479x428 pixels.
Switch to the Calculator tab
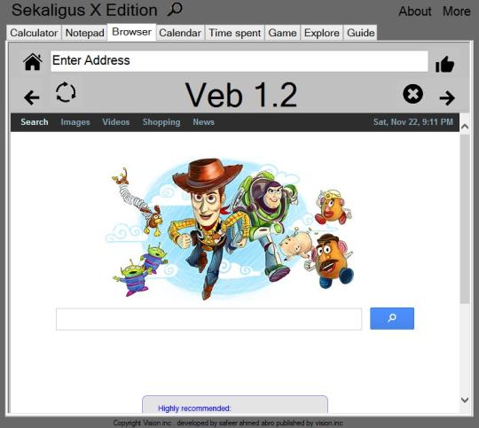click(34, 33)
